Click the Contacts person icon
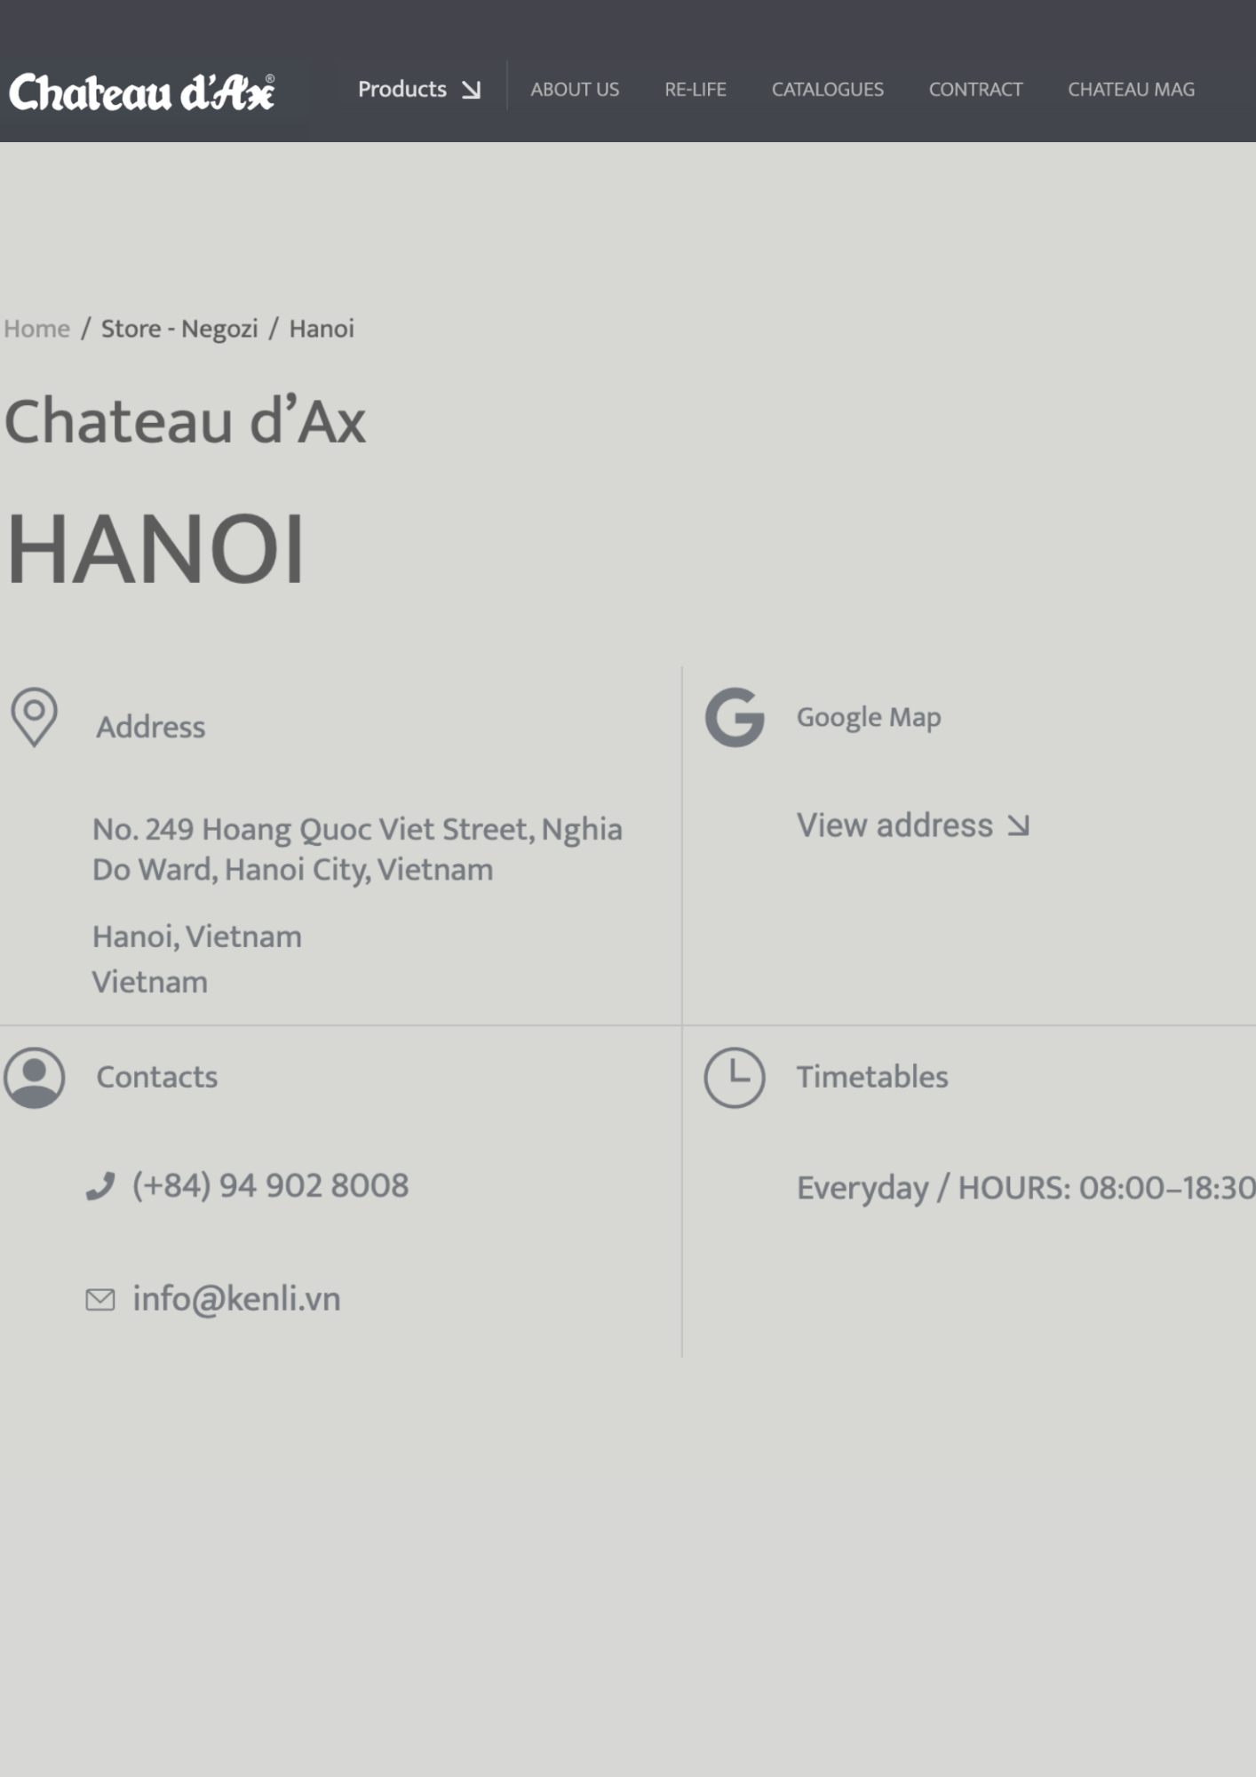The height and width of the screenshot is (1777, 1256). point(35,1078)
